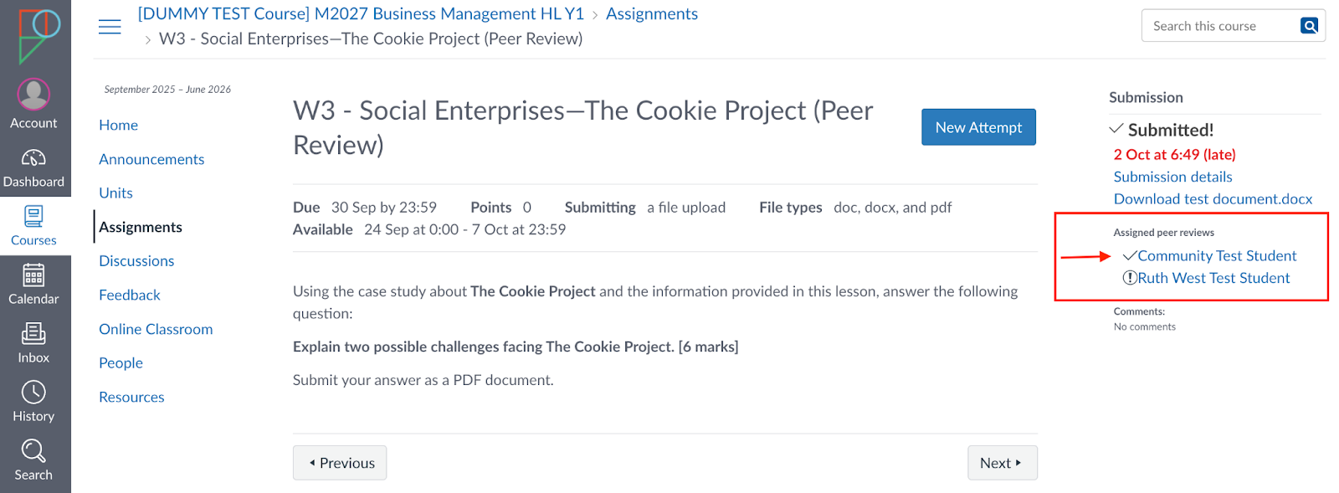This screenshot has width=1339, height=493.
Task: Open Community Test Student peer review
Action: [1217, 256]
